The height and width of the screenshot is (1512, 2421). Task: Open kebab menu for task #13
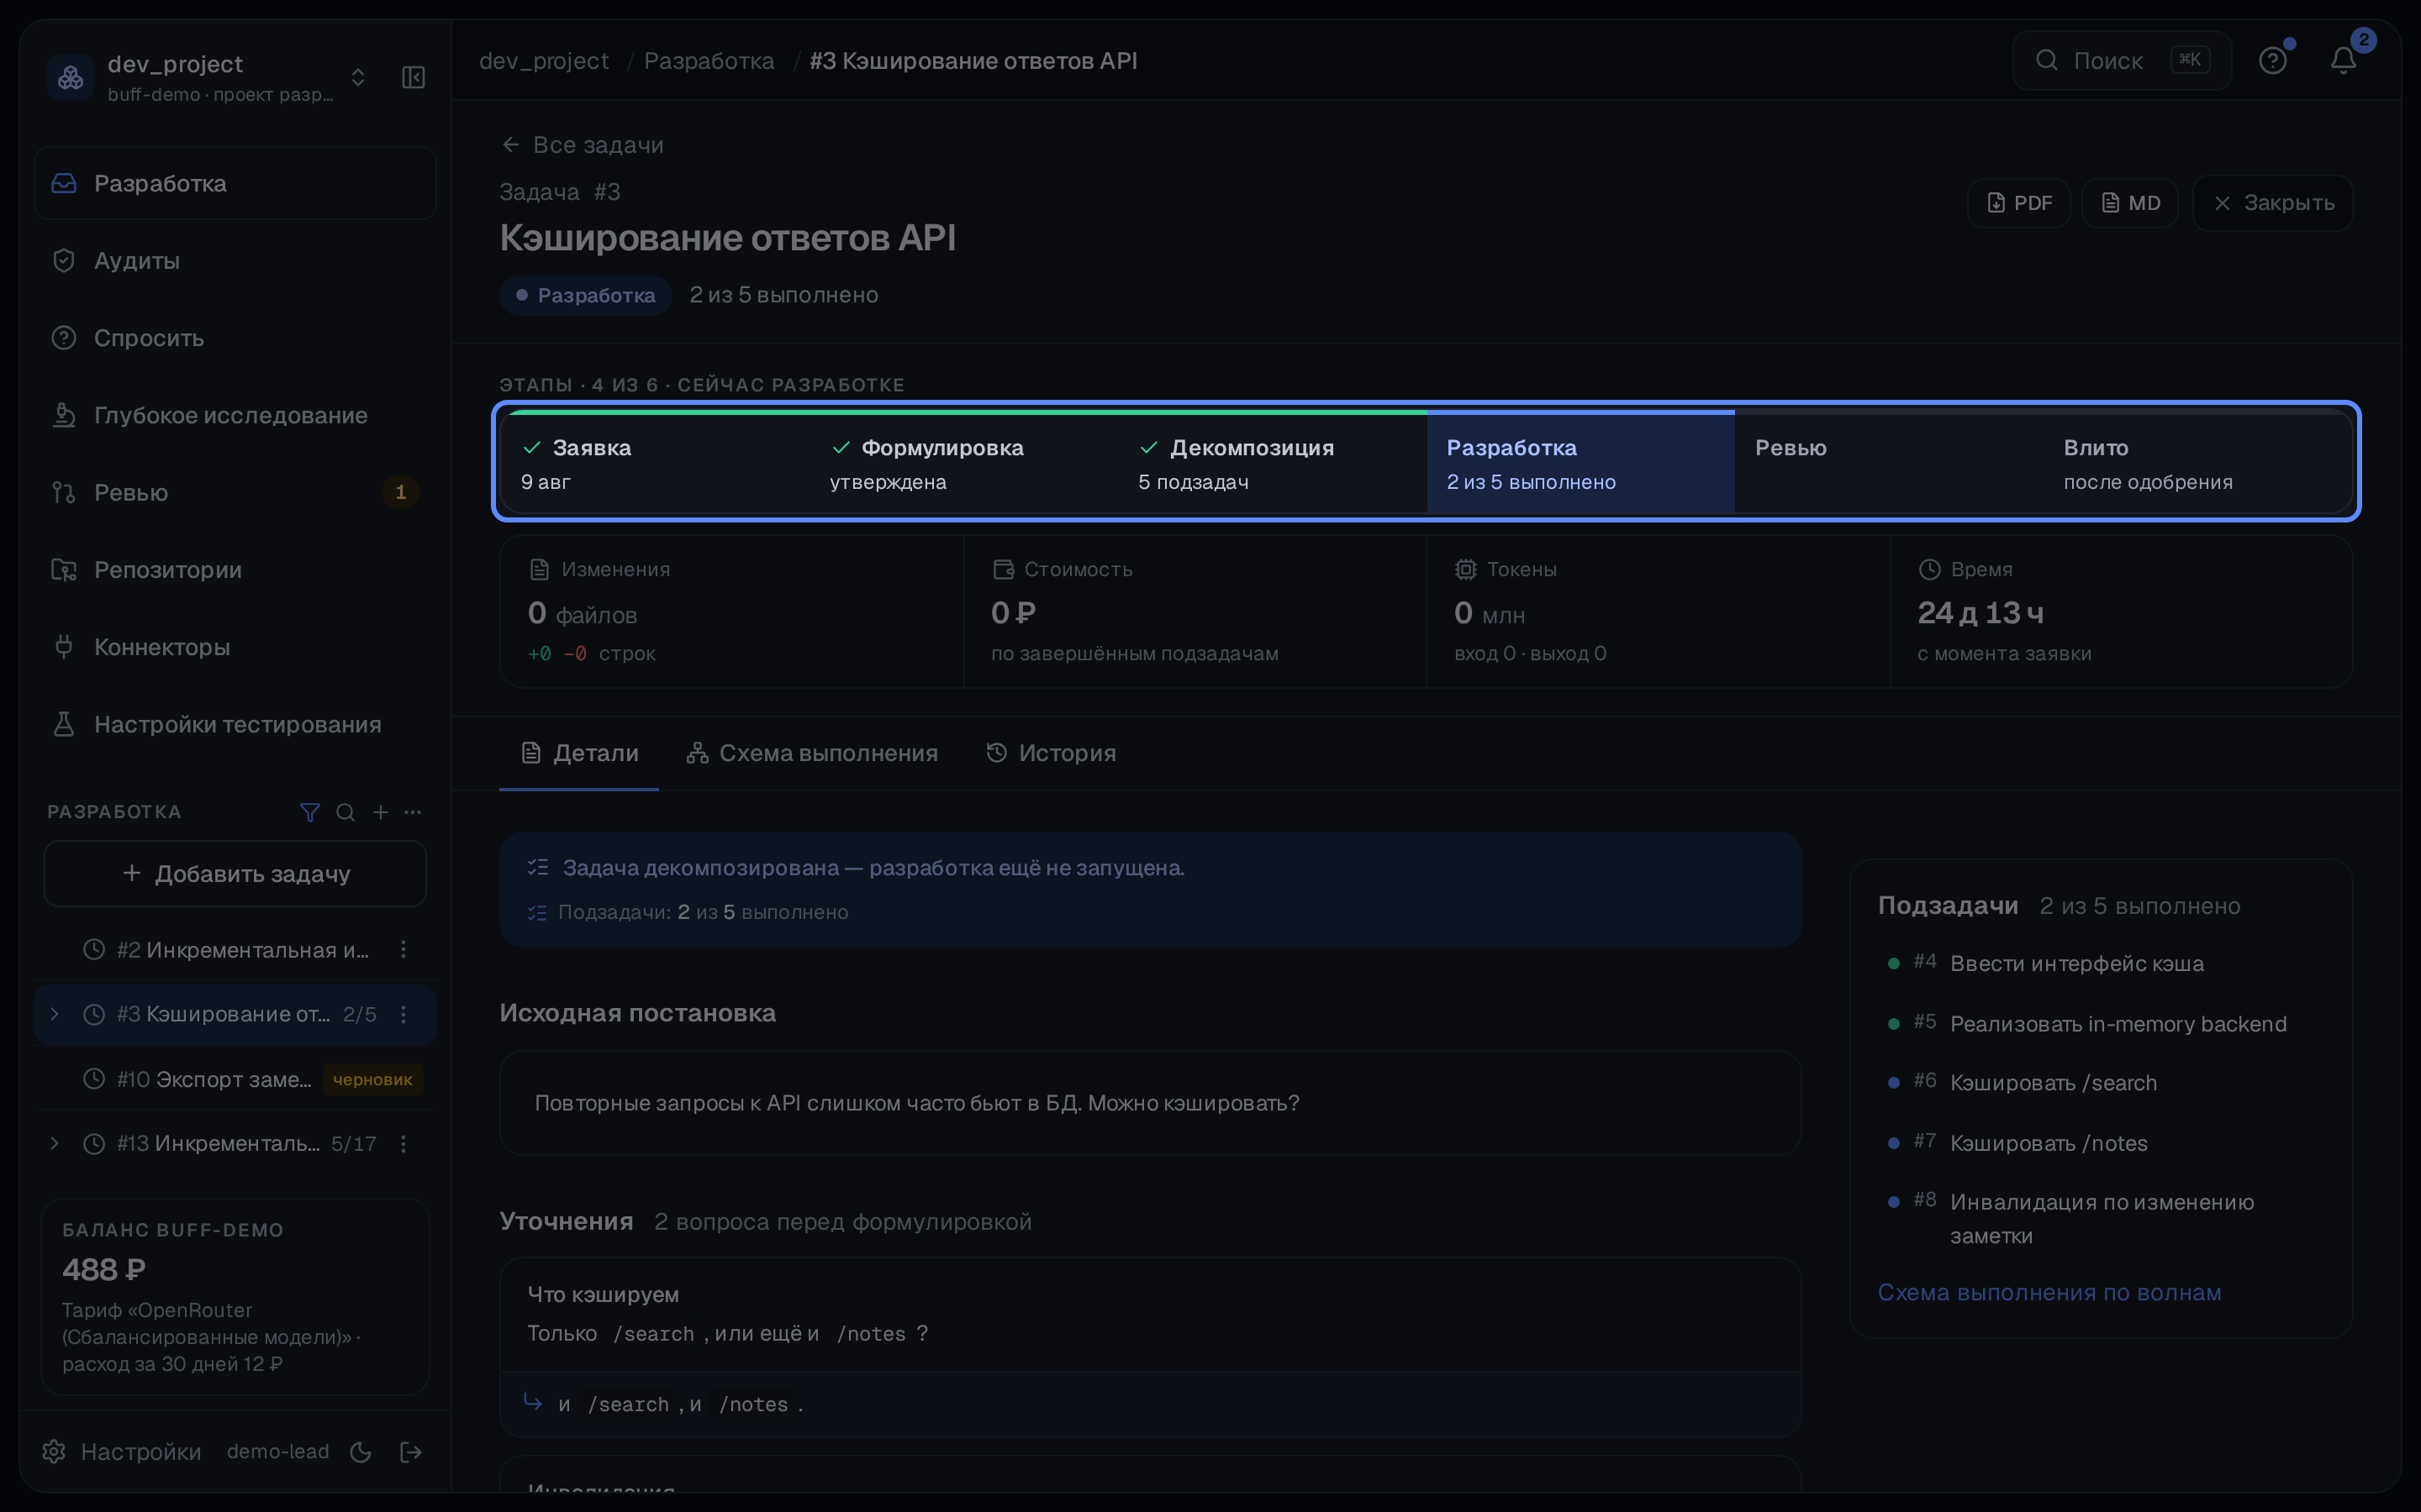click(403, 1143)
